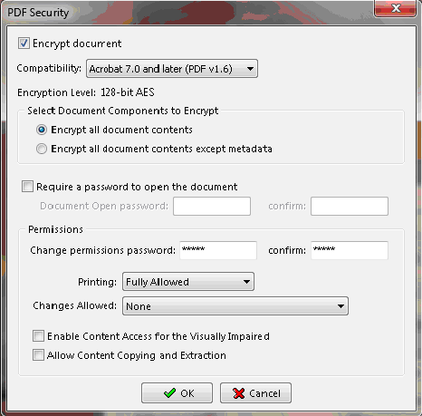
Task: Check Allow Content Copying and Extraction
Action: click(x=38, y=355)
